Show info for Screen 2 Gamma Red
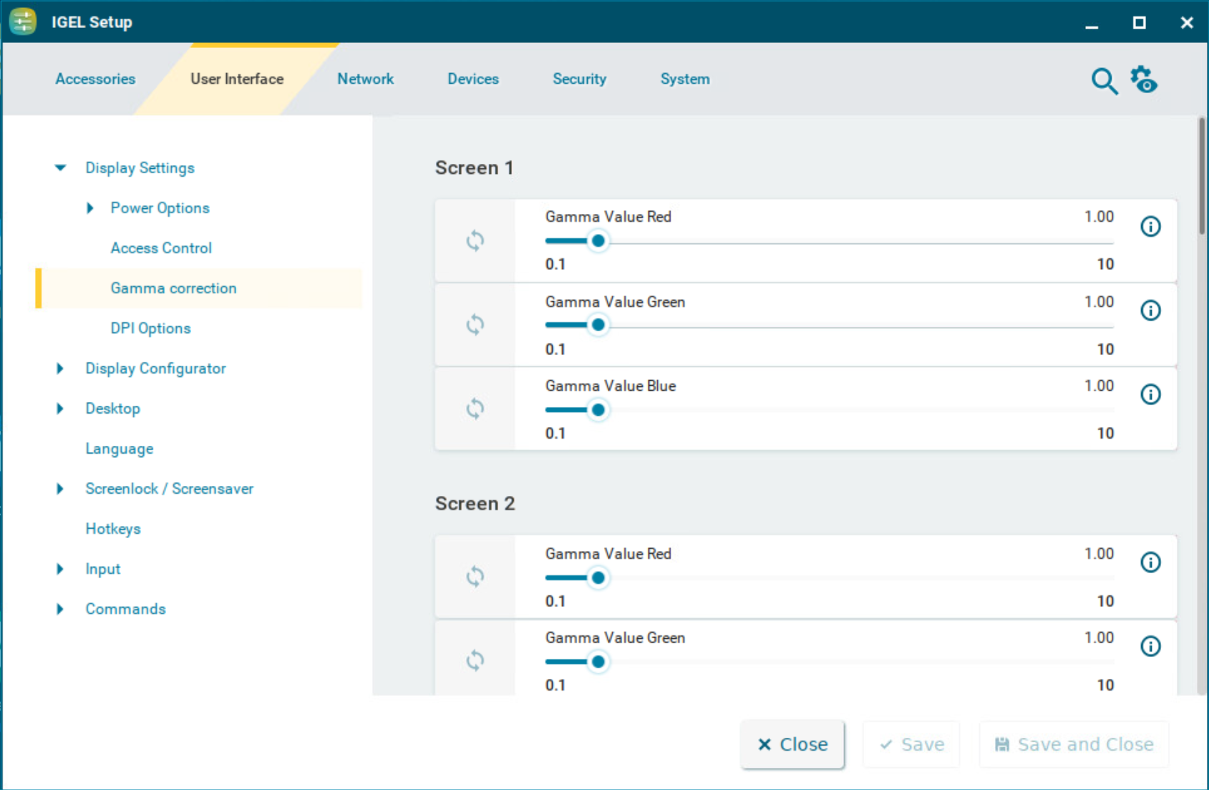 tap(1150, 562)
